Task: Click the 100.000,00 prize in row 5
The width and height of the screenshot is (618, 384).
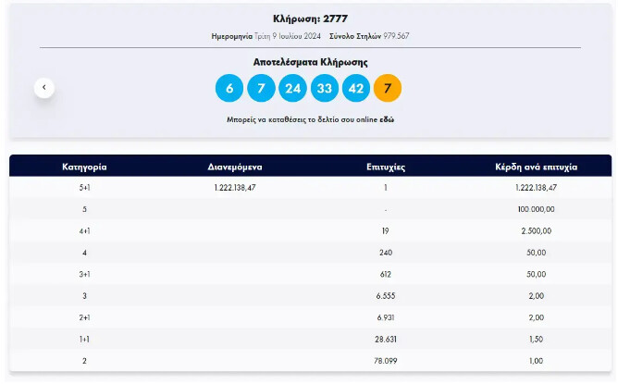Action: pyautogui.click(x=536, y=209)
